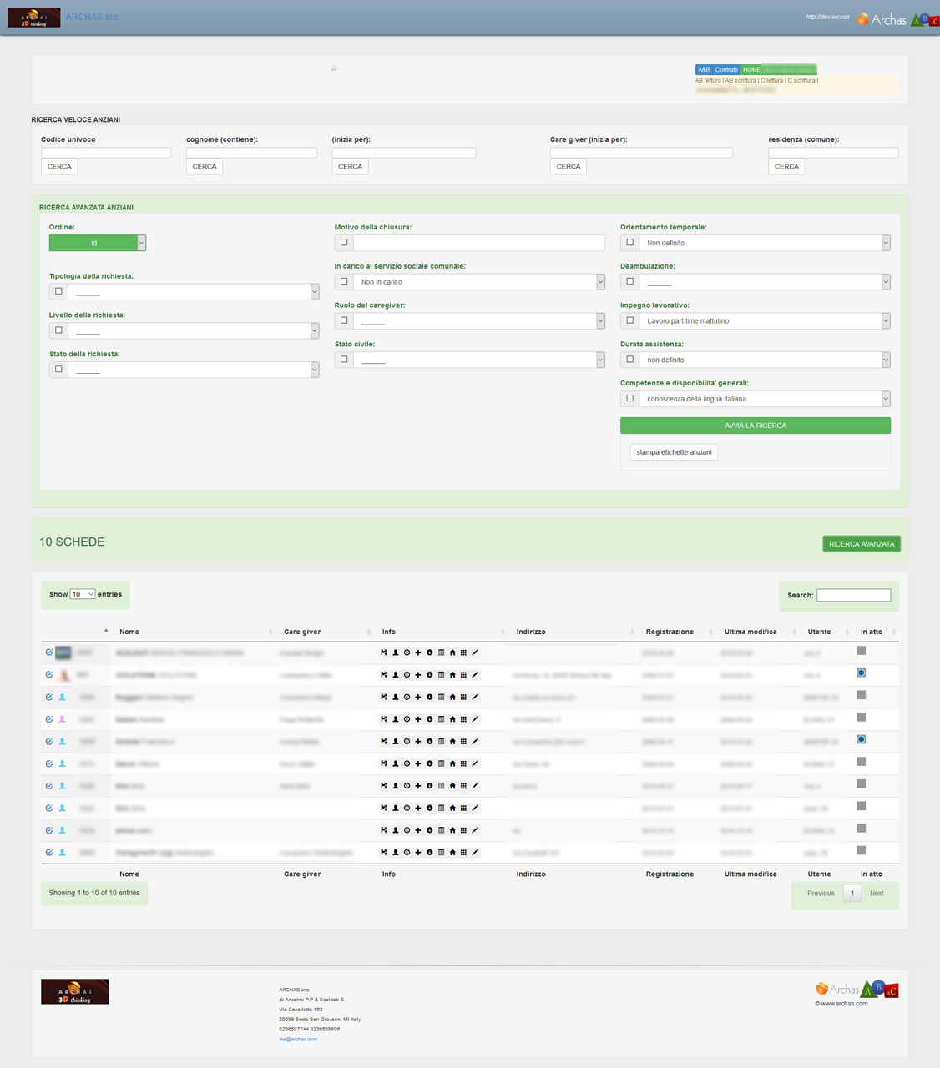Click the plus icon in the third row
The width and height of the screenshot is (940, 1068).
click(x=418, y=697)
